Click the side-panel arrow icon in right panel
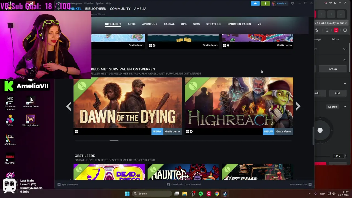Image resolution: width=352 pixels, height=198 pixels. pyautogui.click(x=345, y=30)
